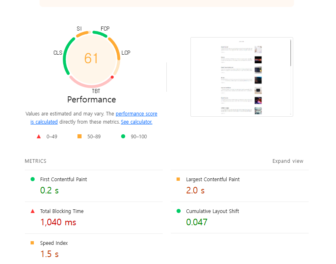
Task: Click the TBT gauge label
Action: 96,91
